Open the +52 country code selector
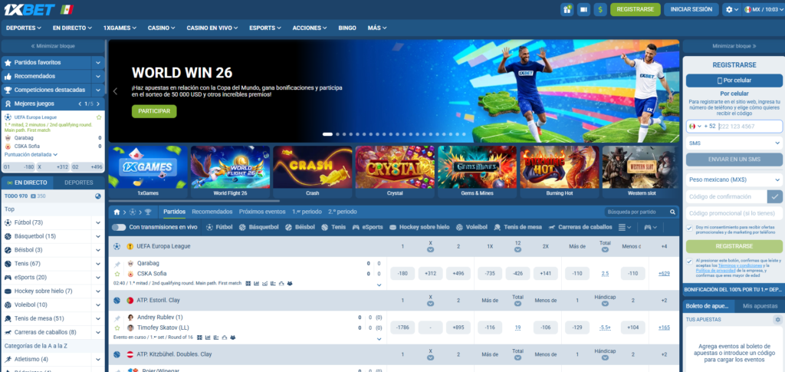Viewport: 785px width, 372px height. pos(702,126)
